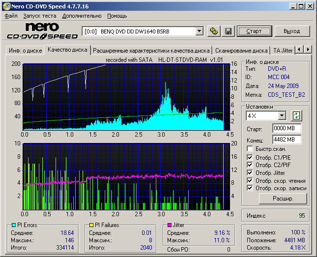Click the Nero CD-DVD Speed logo
The height and width of the screenshot is (257, 317).
[43, 31]
